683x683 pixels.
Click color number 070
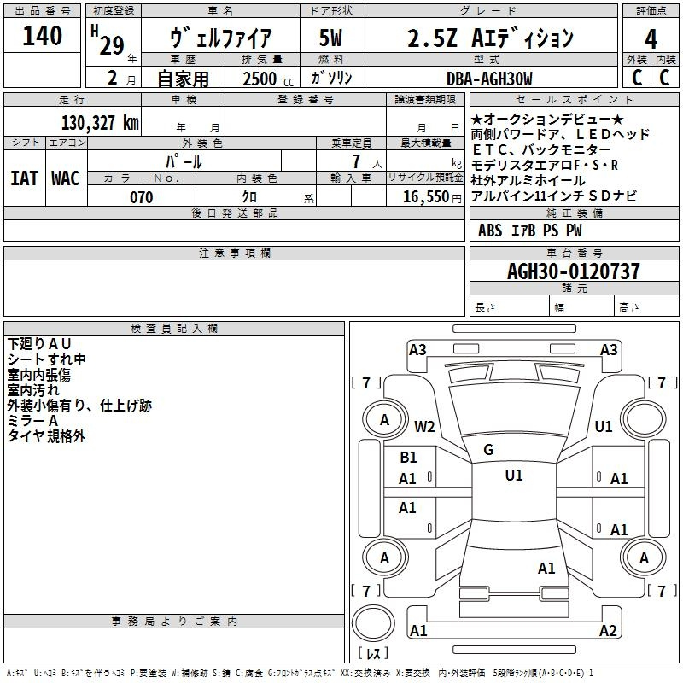142,197
